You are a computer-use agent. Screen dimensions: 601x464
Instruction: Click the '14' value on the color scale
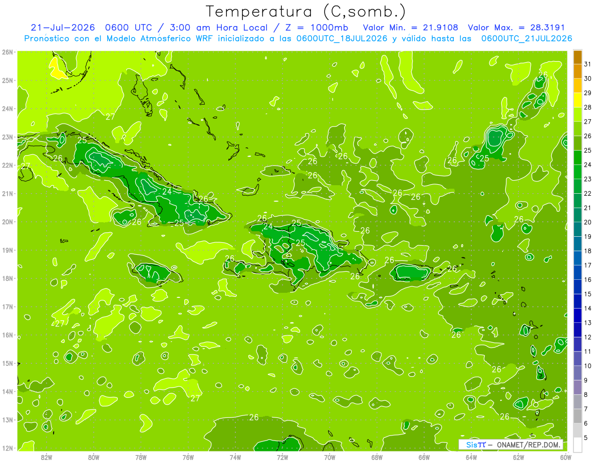[587, 308]
